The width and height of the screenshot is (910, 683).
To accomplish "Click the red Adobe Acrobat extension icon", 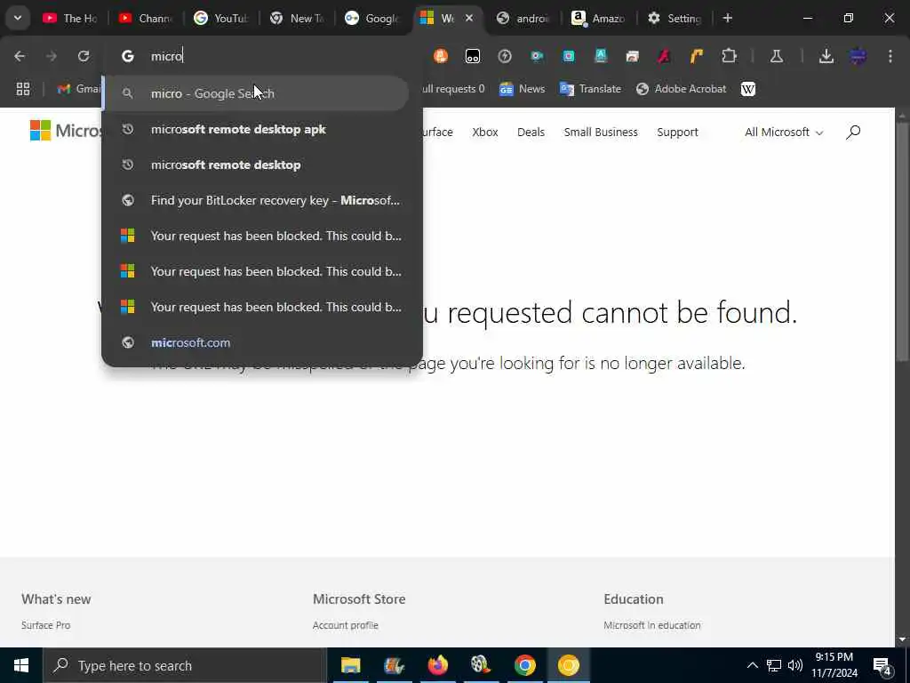I will (664, 56).
